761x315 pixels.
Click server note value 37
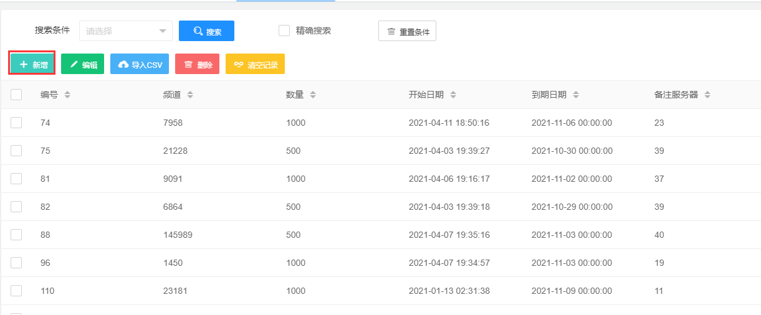pyautogui.click(x=659, y=179)
